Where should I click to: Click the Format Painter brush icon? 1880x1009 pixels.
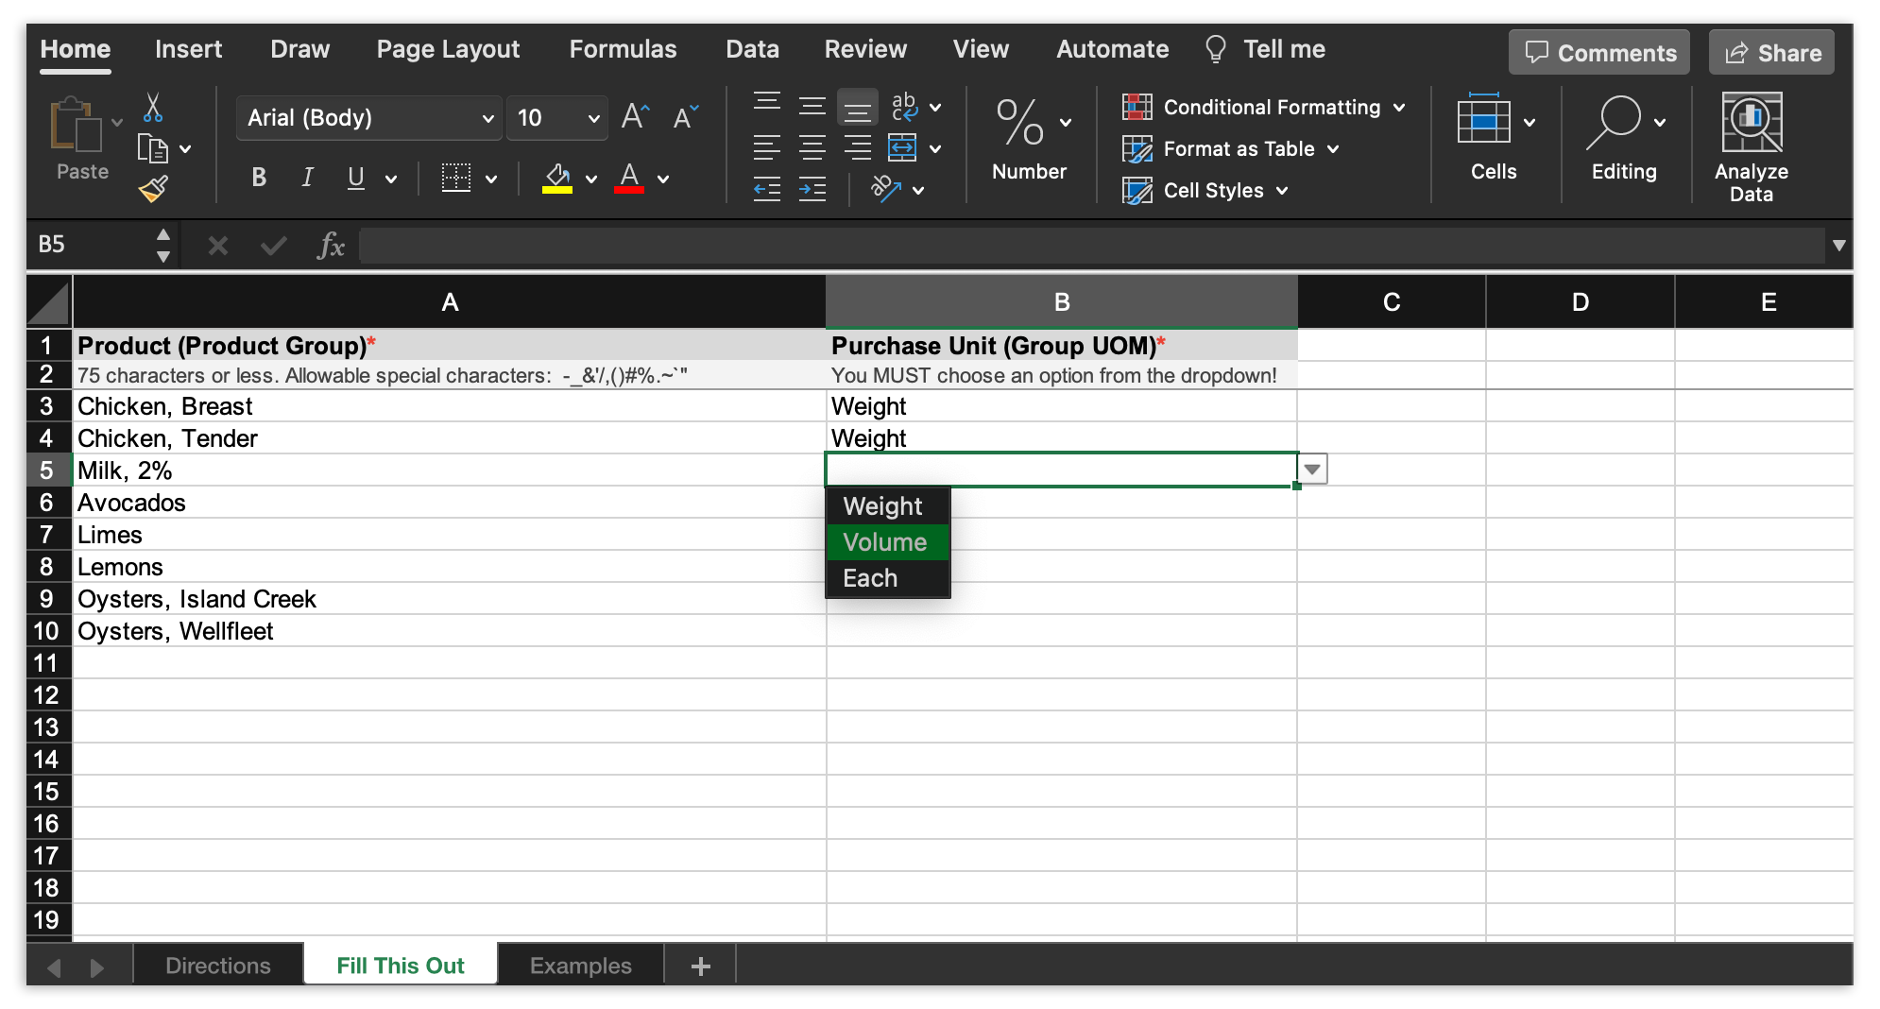coord(153,190)
